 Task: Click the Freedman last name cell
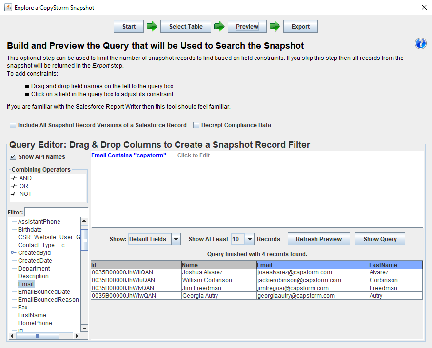click(395, 288)
